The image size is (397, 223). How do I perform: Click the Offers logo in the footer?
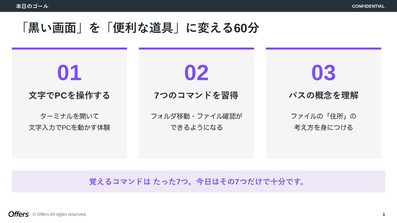click(18, 214)
